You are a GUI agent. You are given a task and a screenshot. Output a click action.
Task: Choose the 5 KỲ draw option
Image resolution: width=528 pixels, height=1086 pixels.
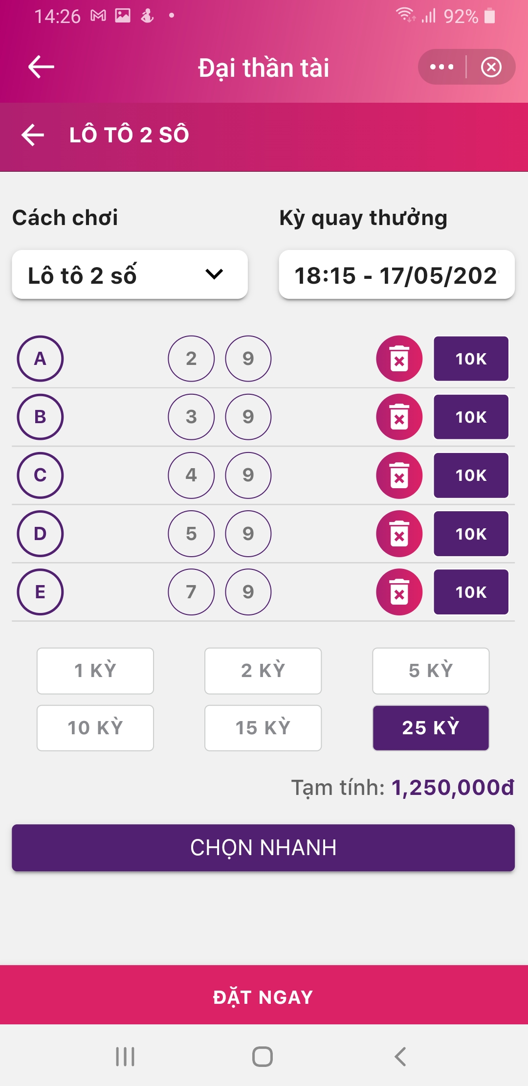click(431, 671)
